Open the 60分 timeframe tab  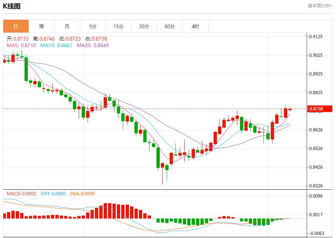coord(170,26)
